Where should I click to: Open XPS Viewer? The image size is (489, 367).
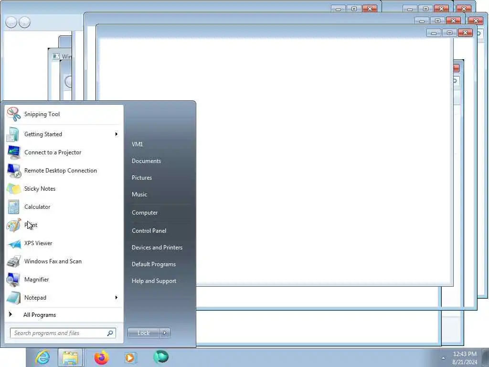pos(64,243)
